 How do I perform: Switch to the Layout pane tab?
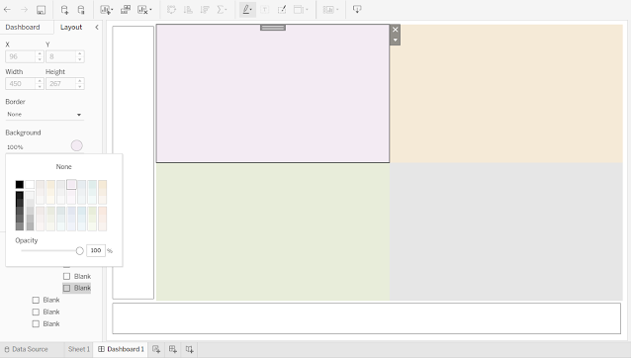tap(71, 27)
